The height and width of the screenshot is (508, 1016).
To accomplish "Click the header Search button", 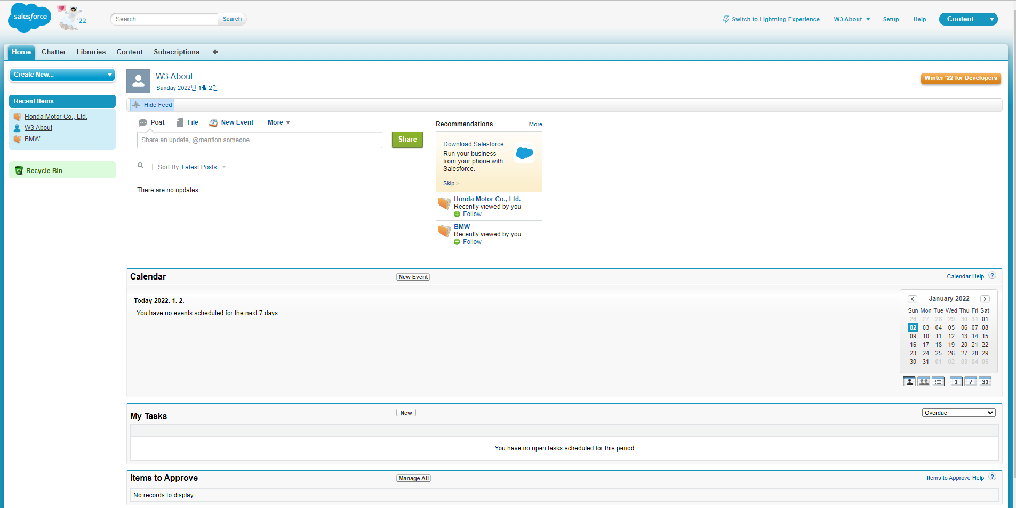I will (232, 19).
